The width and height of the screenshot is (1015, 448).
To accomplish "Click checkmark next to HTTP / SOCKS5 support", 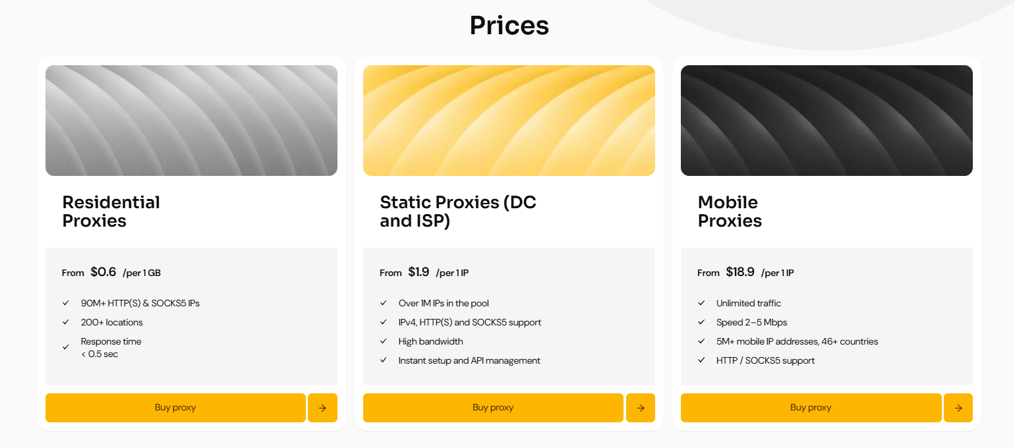I will pyautogui.click(x=701, y=360).
